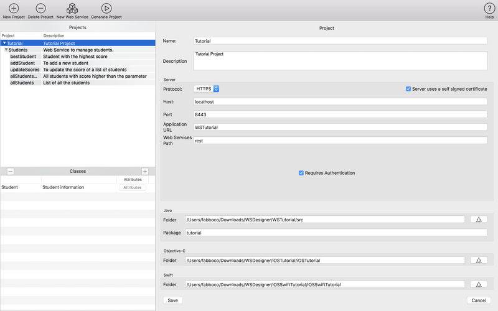Click the Attributes column header in Classes

click(133, 180)
